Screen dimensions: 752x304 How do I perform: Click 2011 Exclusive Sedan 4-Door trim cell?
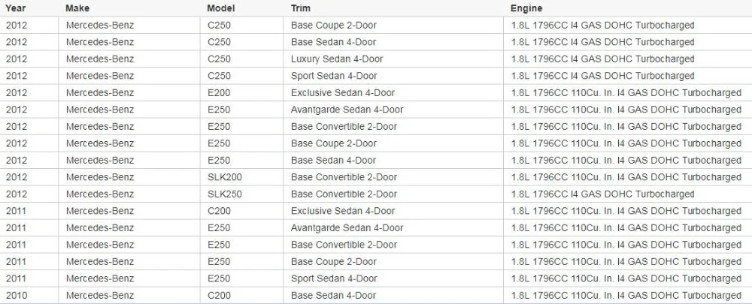[x=393, y=211]
